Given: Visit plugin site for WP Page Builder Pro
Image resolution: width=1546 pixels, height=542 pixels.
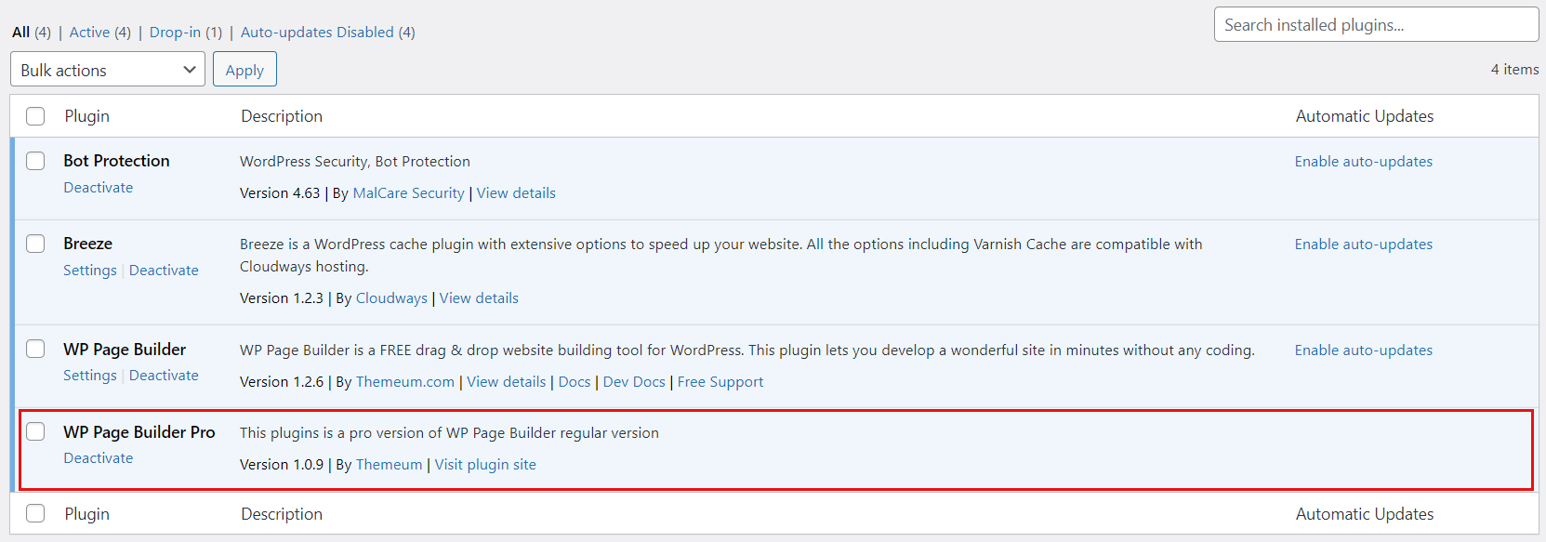Looking at the screenshot, I should [485, 465].
